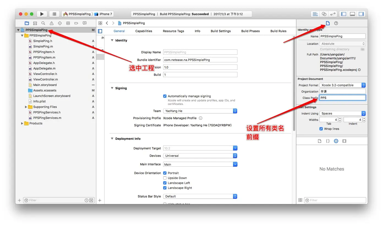Switch to the Info tab
Viewport: 383px width, 226px height.
[198, 31]
